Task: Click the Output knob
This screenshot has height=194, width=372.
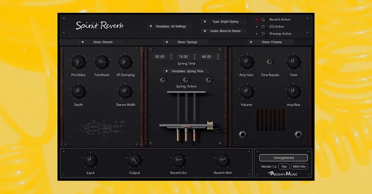Action: click(x=134, y=160)
